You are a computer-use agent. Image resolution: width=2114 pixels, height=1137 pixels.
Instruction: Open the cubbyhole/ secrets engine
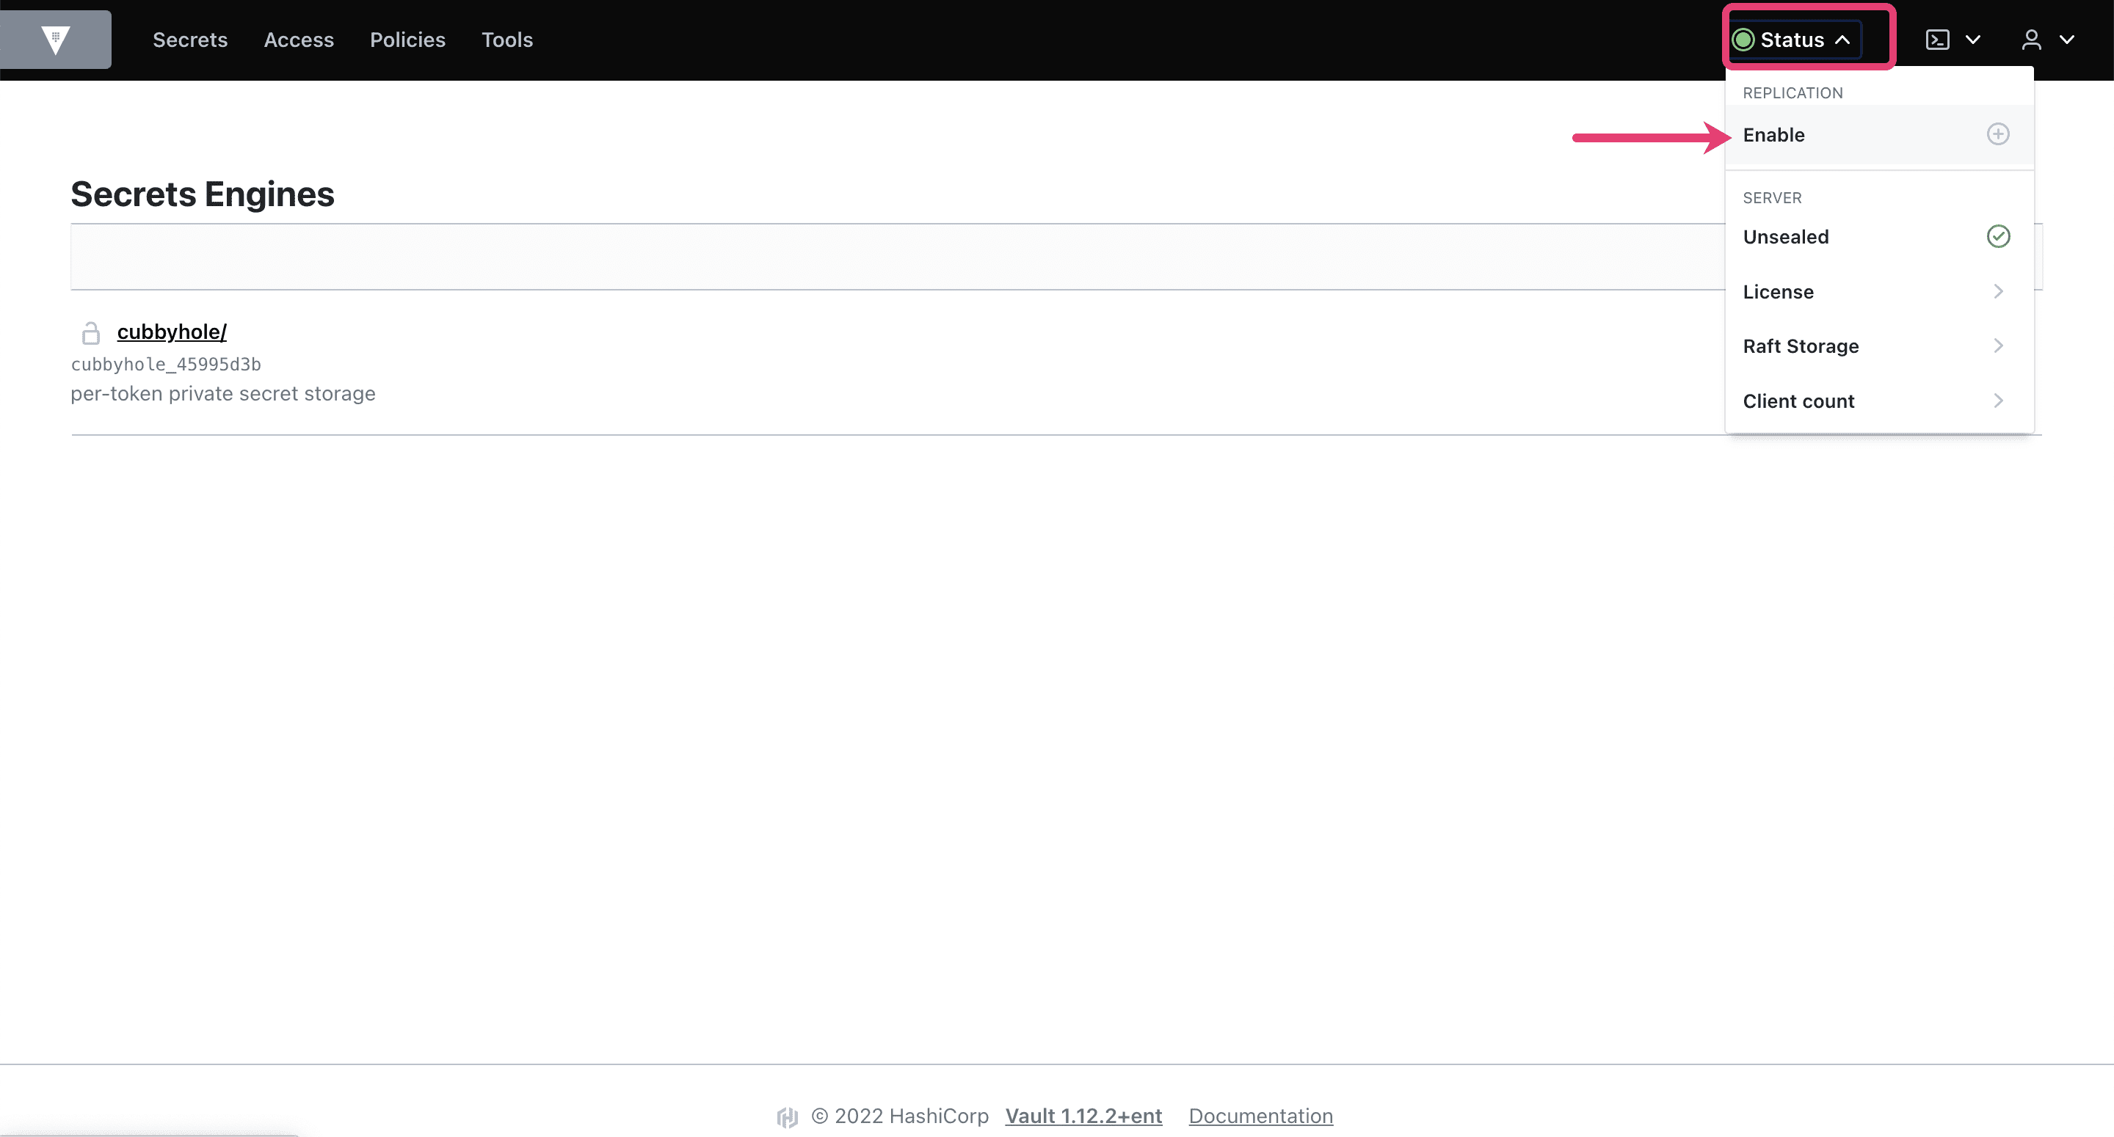[171, 332]
